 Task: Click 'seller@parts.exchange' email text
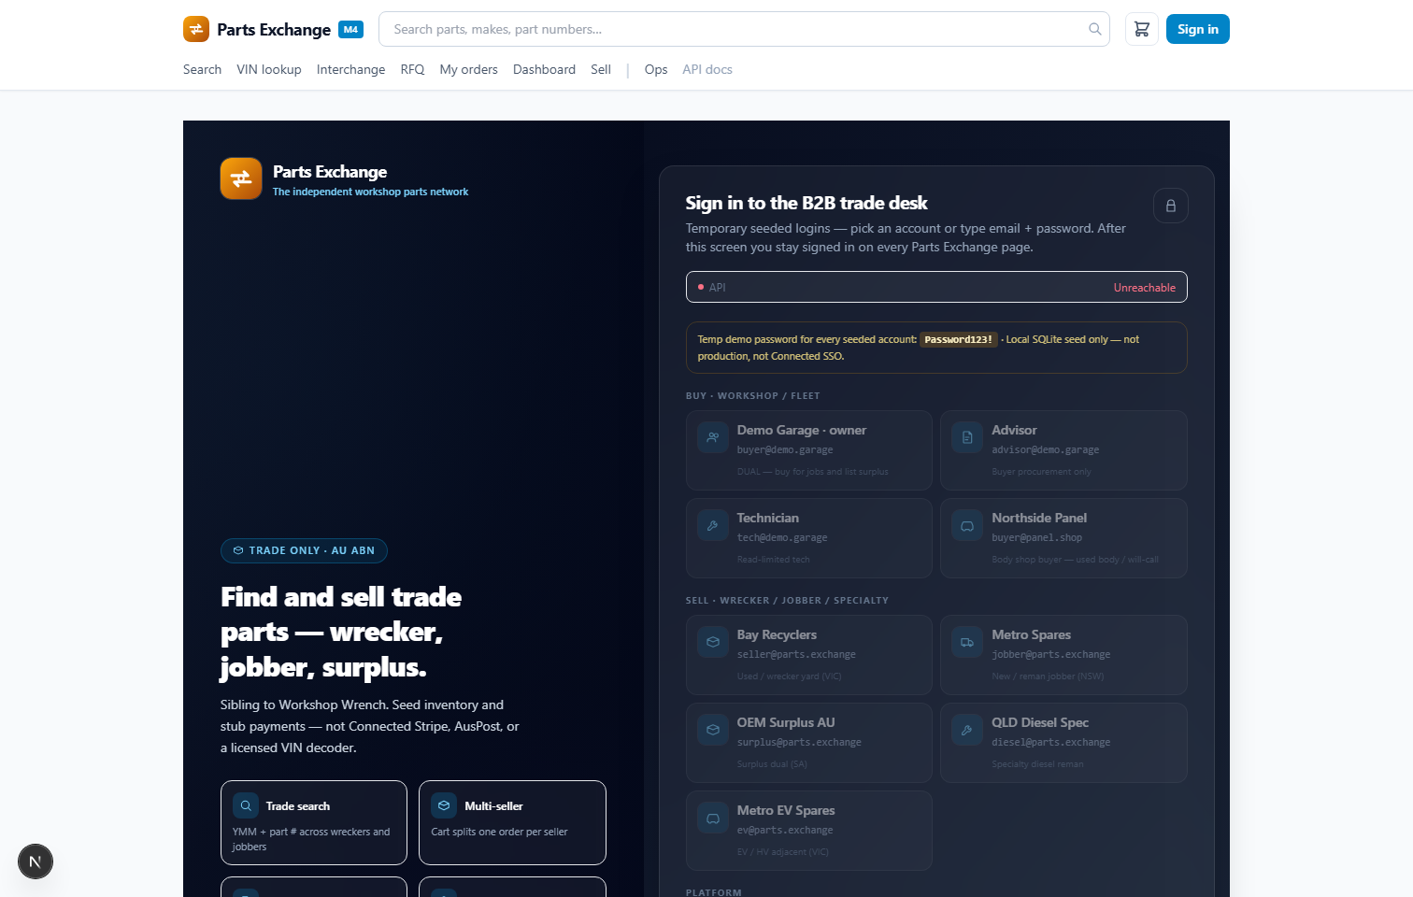[796, 654]
